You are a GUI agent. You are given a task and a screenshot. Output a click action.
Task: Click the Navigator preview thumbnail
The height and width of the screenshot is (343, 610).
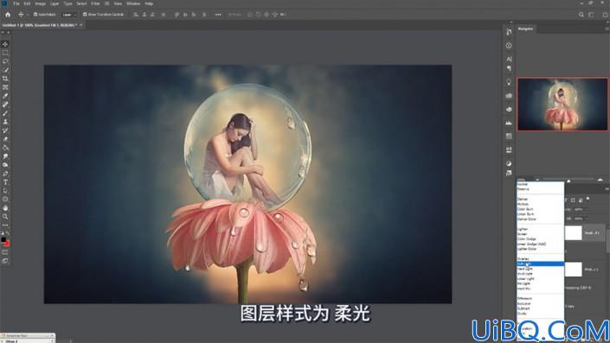(x=562, y=104)
